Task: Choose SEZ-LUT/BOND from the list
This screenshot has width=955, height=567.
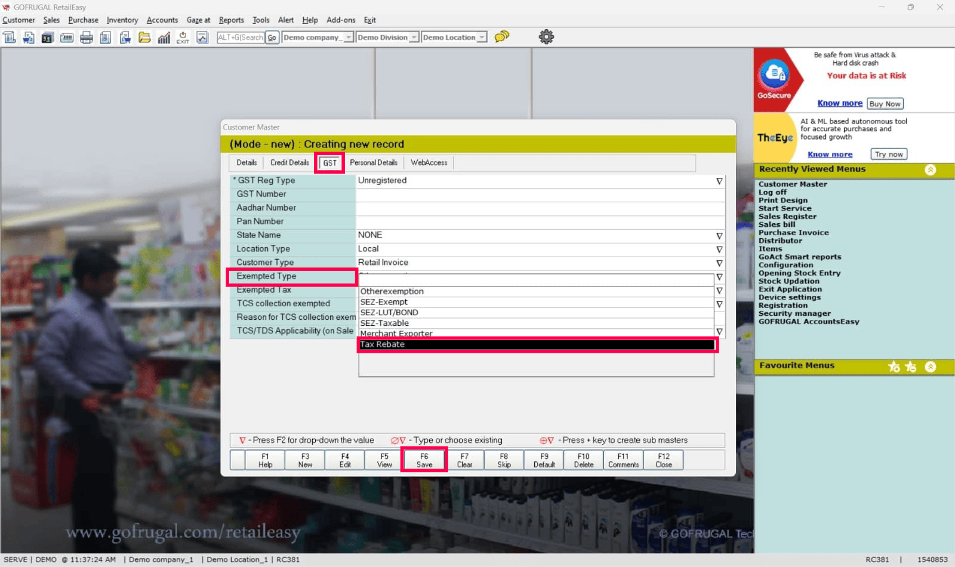Action: coord(537,313)
